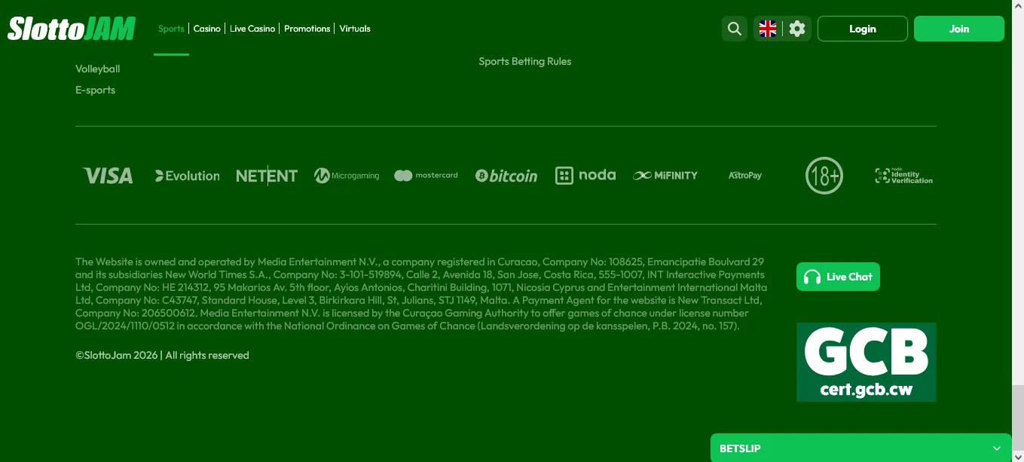Open the Volleyball sports link
Screen dimensions: 1024x462
tap(98, 69)
